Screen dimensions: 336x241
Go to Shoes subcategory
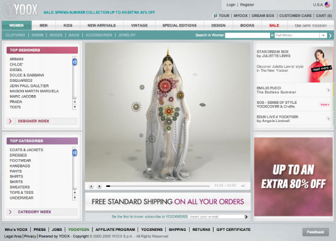tap(56, 35)
